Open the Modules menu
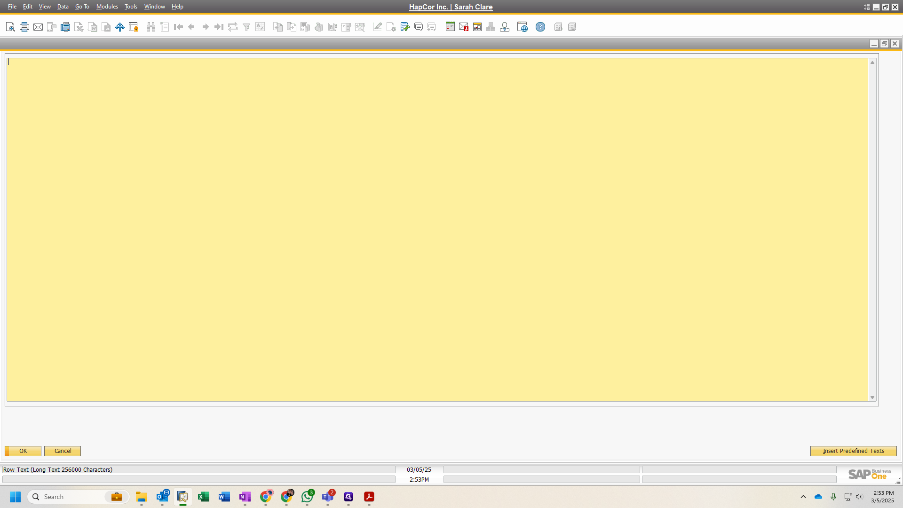Image resolution: width=903 pixels, height=508 pixels. click(x=107, y=7)
